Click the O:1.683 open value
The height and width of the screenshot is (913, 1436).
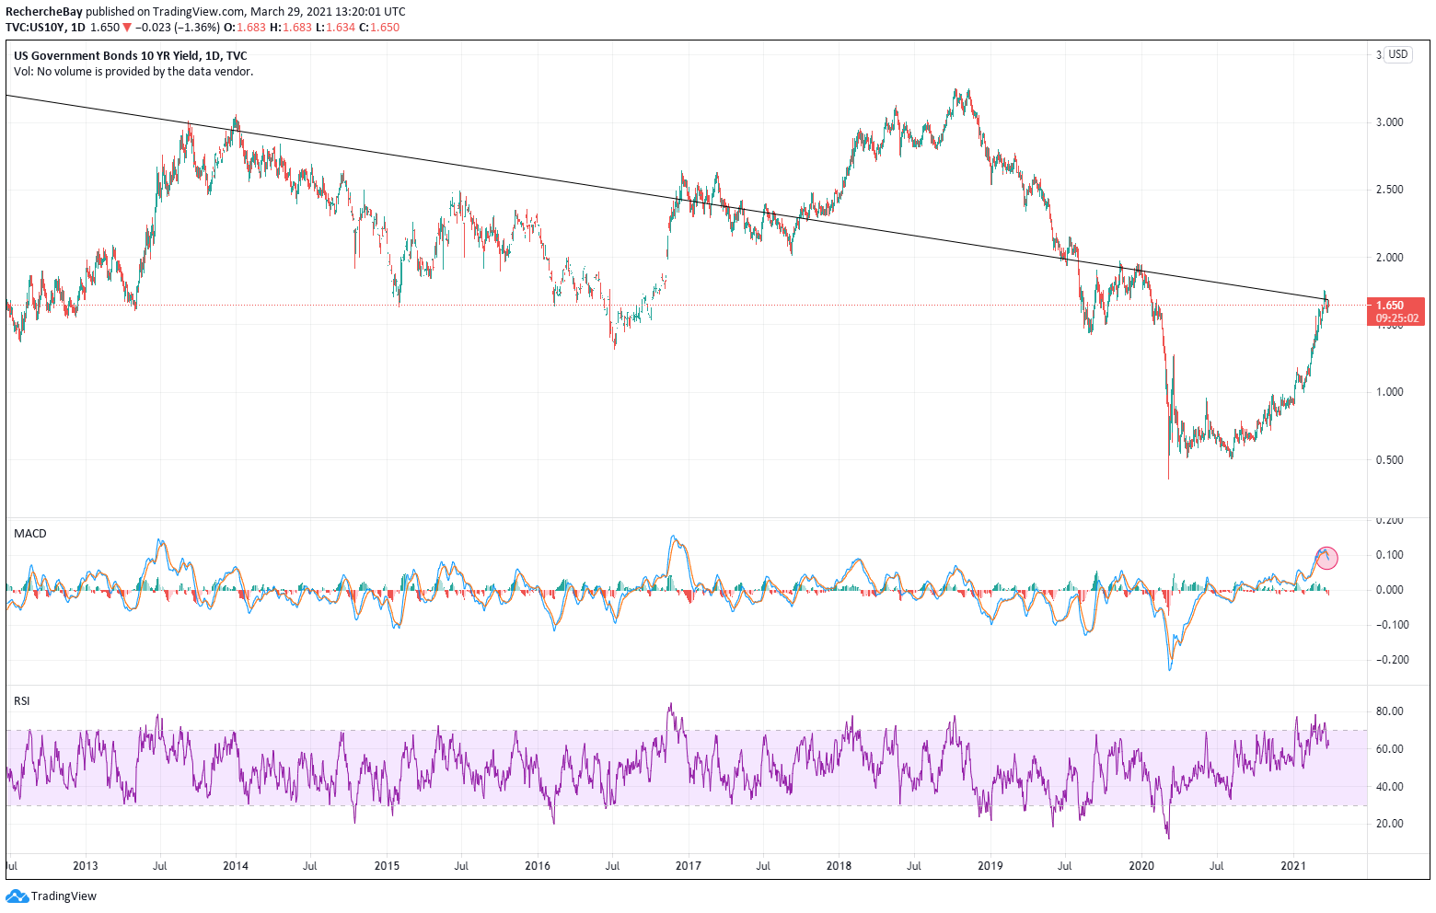pos(246,28)
